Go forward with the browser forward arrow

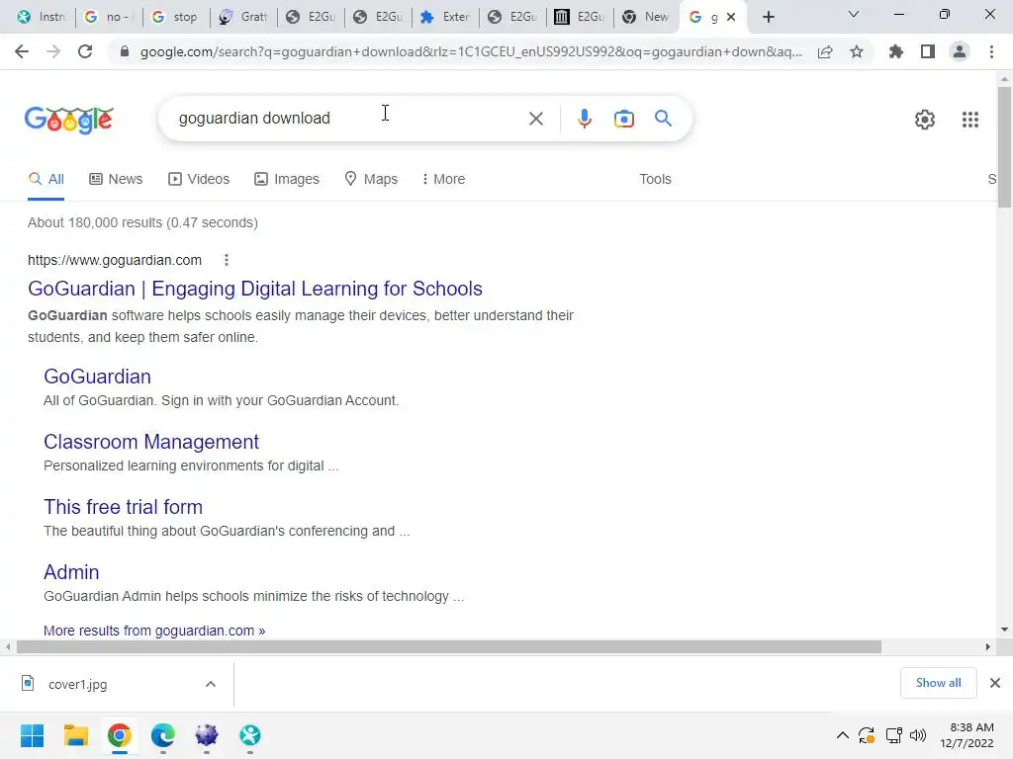point(53,51)
